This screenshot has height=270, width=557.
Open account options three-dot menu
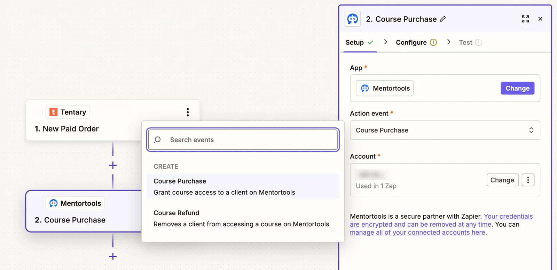528,180
